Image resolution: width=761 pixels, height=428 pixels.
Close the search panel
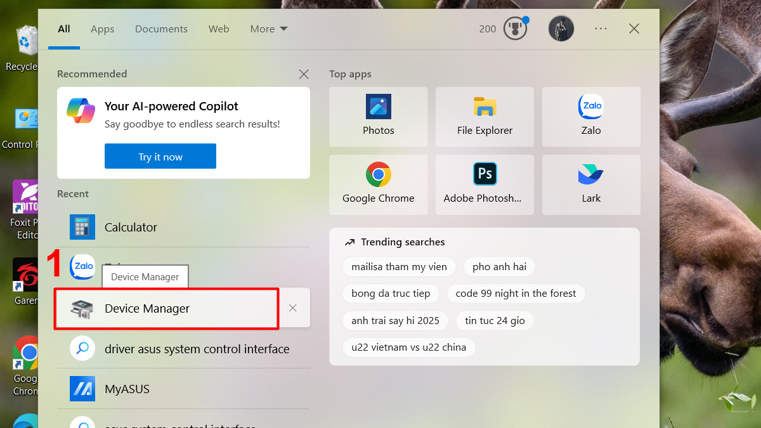point(634,29)
